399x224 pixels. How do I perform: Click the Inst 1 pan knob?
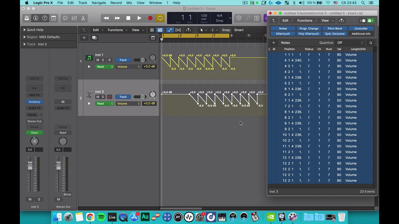pos(152,58)
